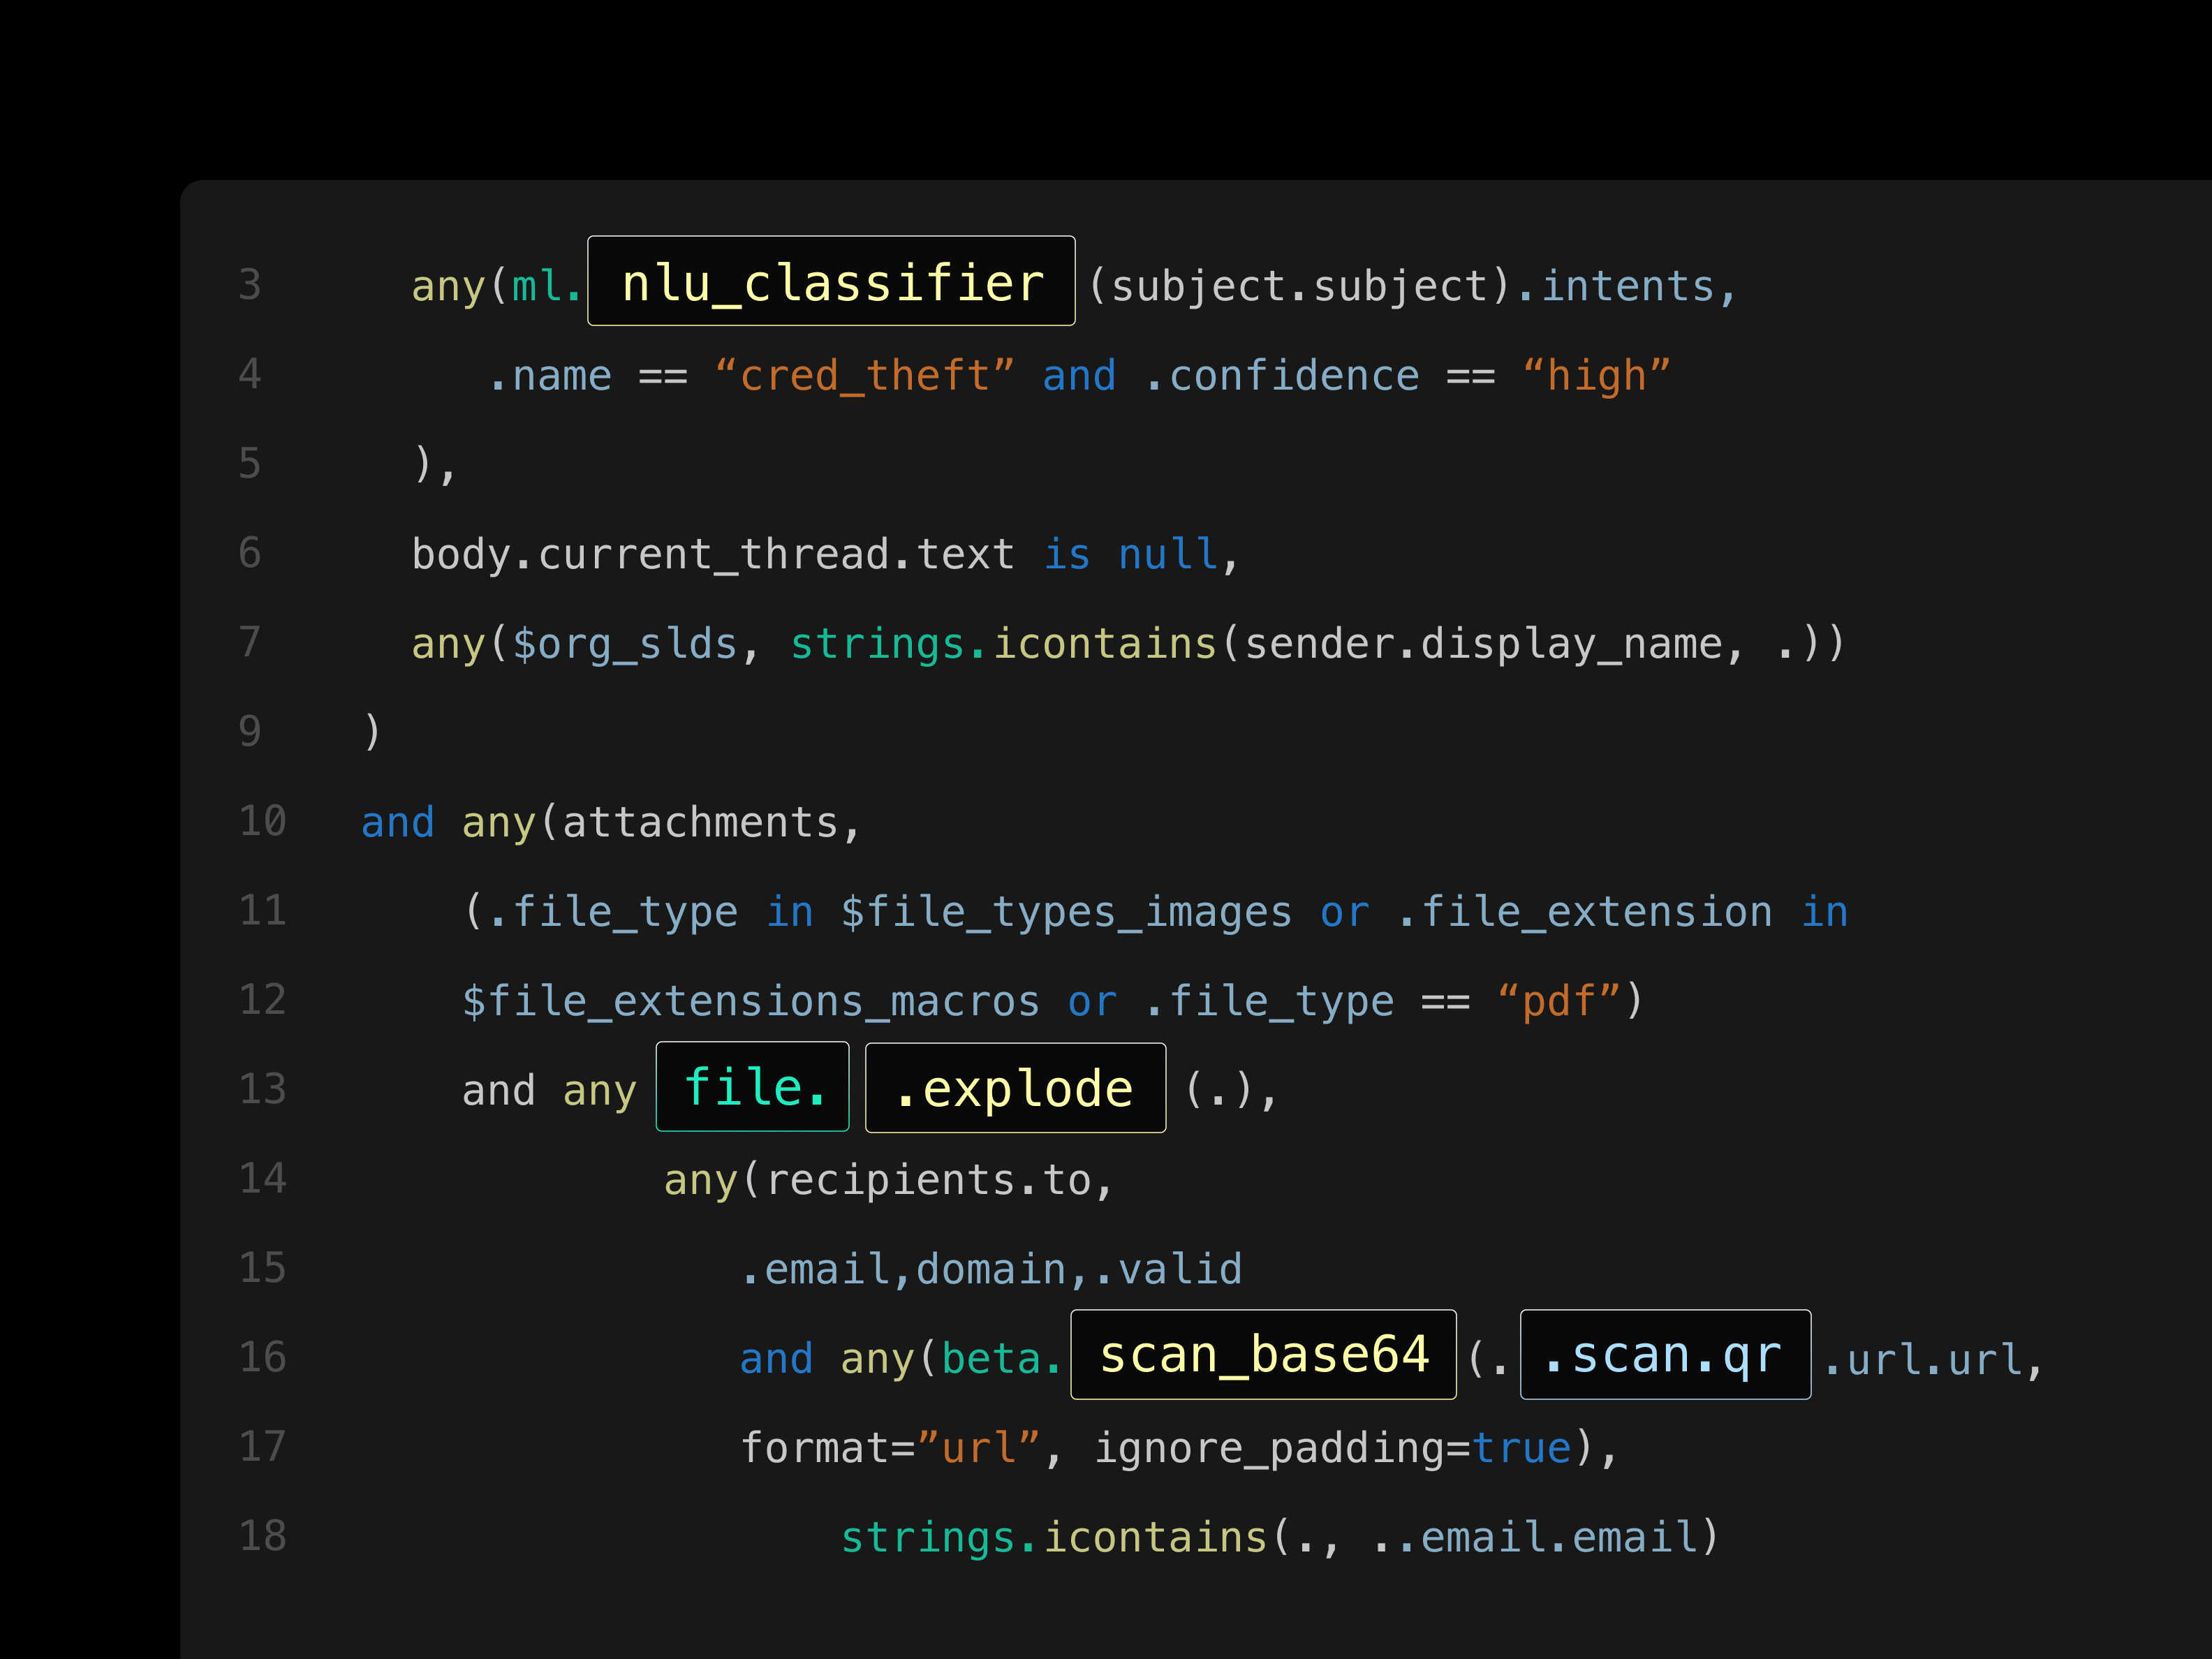2212x1659 pixels.
Task: Click the nlu_classifier highlighted token
Action: pos(831,282)
